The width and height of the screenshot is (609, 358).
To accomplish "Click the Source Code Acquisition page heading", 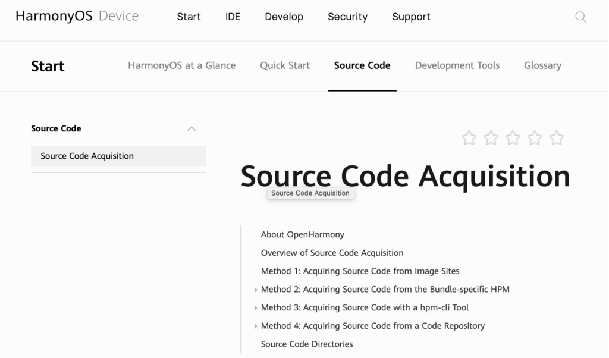I will click(406, 176).
